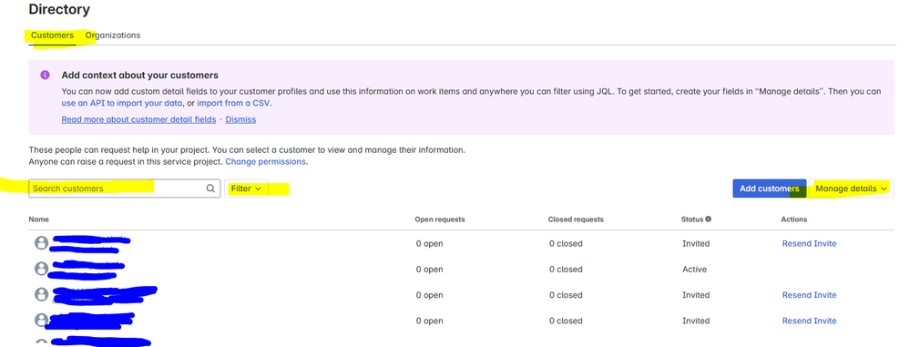This screenshot has height=347, width=909.
Task: Click the purple info icon in banner
Action: click(x=46, y=76)
